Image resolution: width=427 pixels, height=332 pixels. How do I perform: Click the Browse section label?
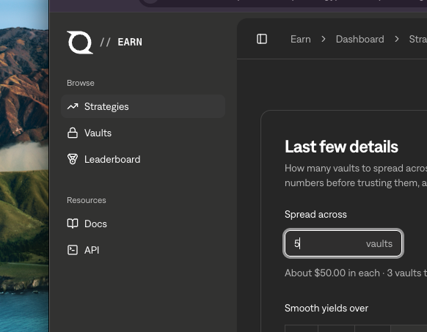tap(81, 83)
